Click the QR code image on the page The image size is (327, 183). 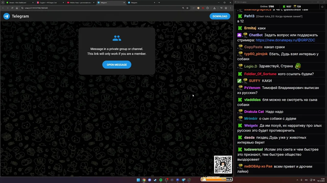click(x=223, y=165)
